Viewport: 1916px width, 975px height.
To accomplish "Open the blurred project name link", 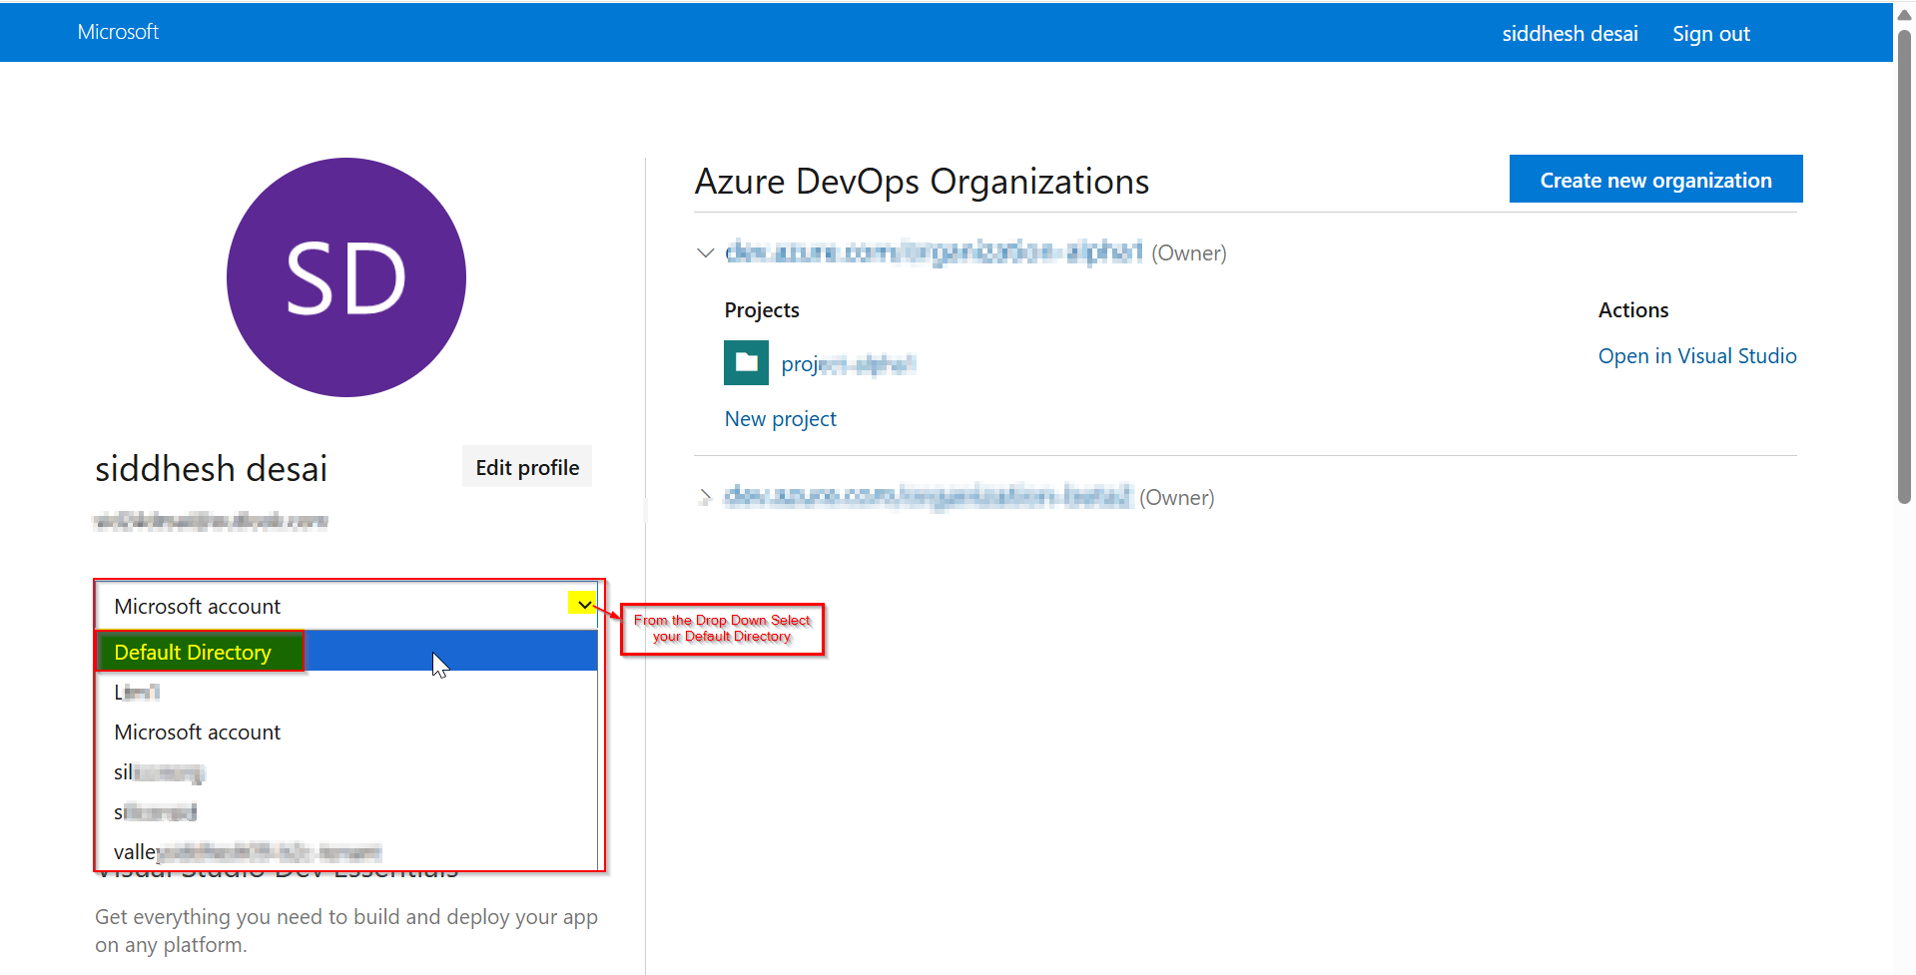I will point(848,364).
